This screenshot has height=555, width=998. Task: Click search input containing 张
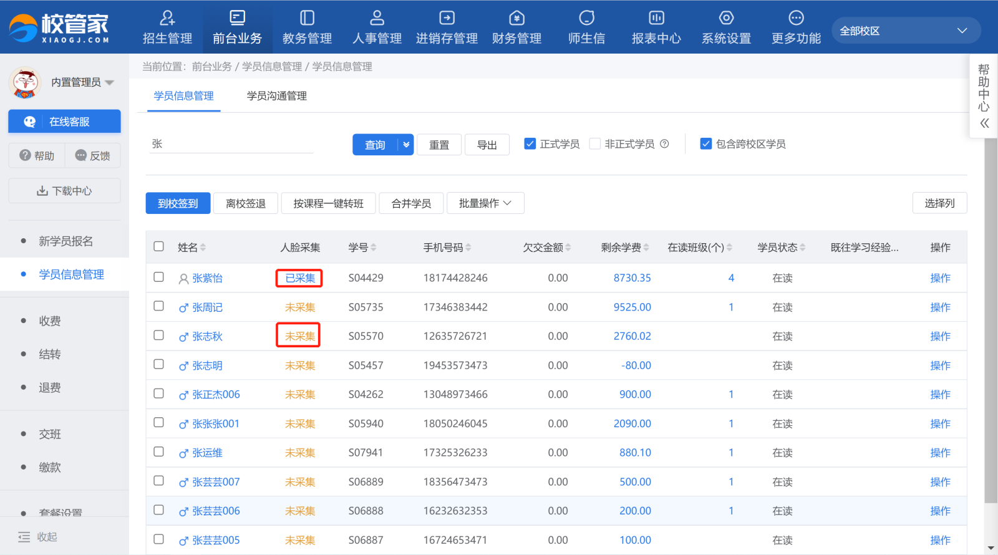point(232,144)
